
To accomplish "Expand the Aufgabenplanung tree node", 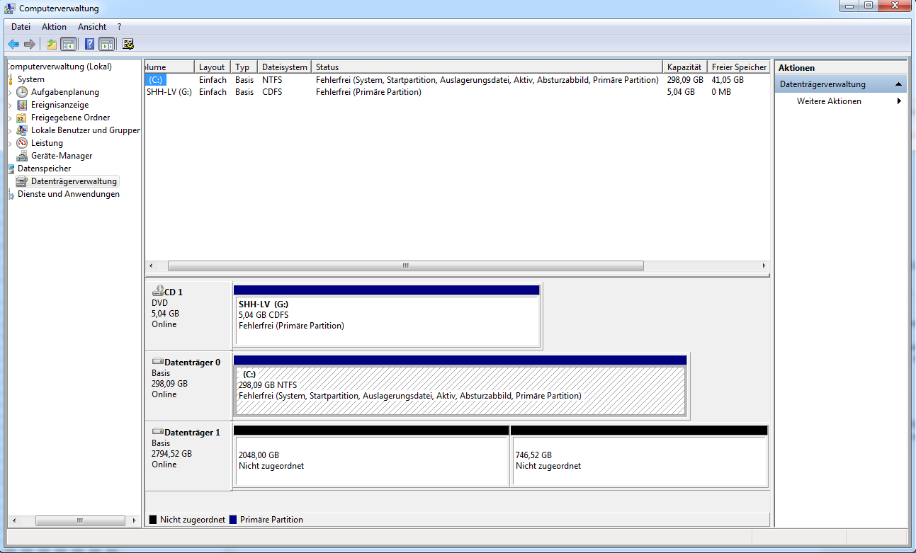I will (10, 92).
